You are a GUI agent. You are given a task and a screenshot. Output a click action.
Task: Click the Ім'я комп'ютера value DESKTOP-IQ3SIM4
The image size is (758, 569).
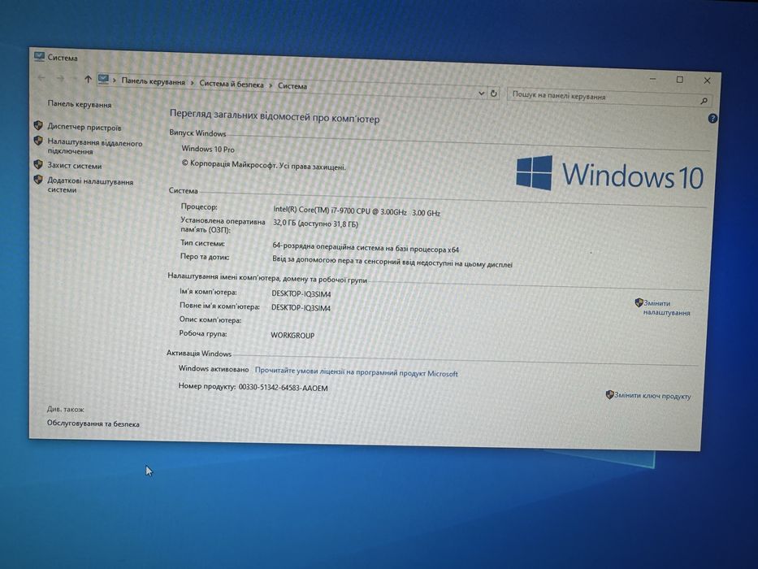click(301, 293)
